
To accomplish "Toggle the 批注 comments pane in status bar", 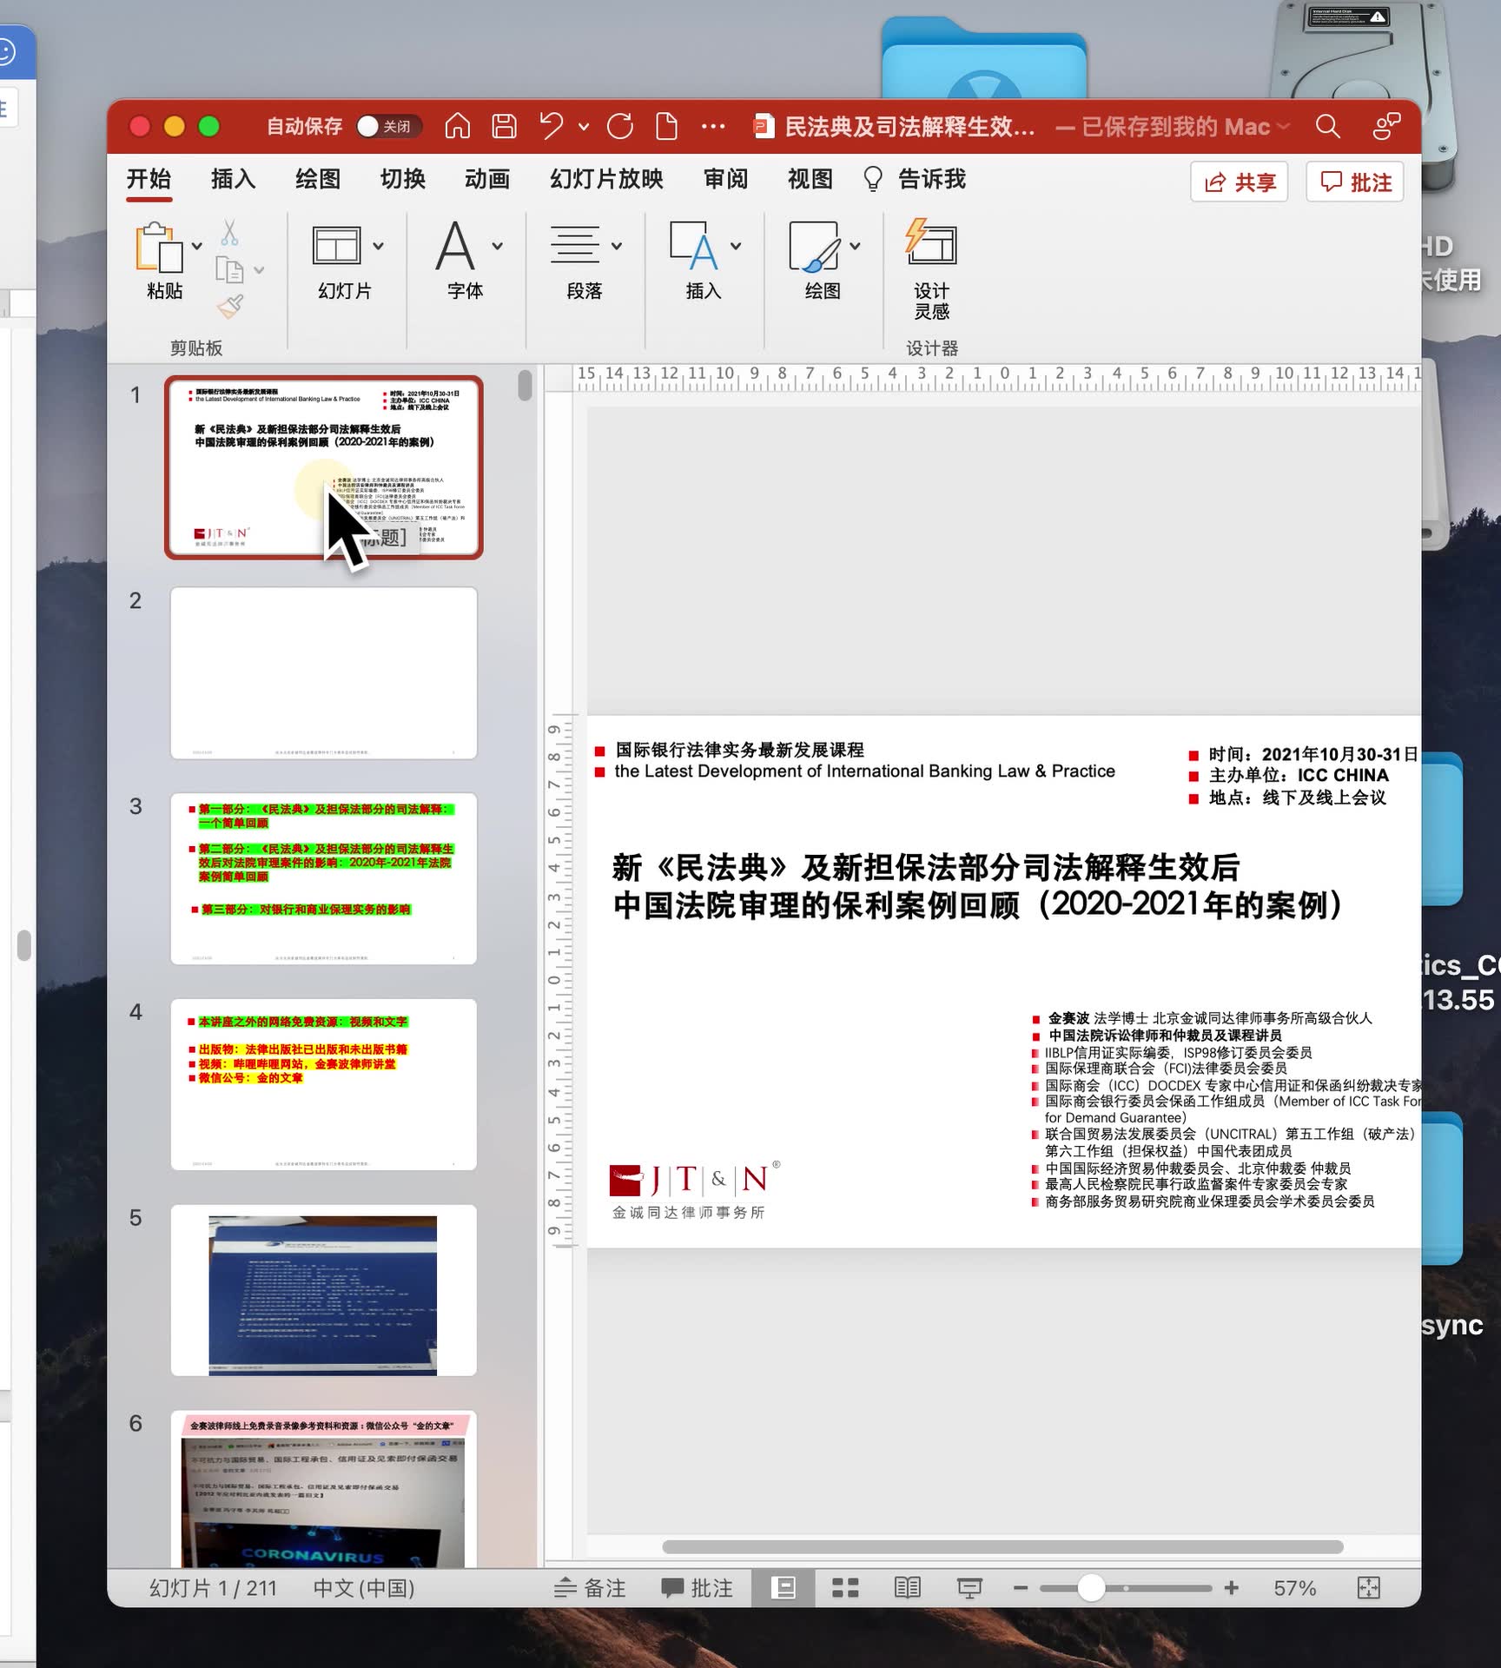I will pyautogui.click(x=697, y=1588).
